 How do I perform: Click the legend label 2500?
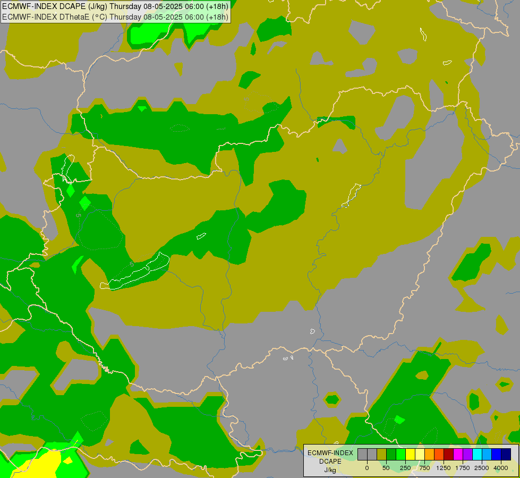click(x=482, y=468)
